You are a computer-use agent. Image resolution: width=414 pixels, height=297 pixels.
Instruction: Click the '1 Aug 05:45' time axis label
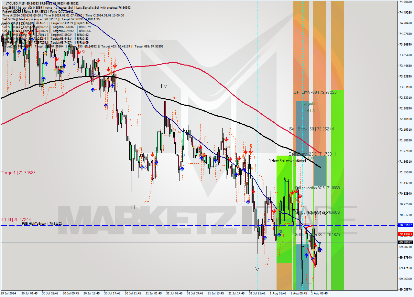click(299, 293)
